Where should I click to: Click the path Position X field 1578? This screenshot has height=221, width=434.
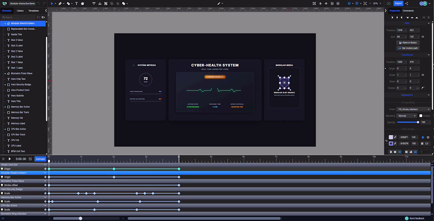pyautogui.click(x=402, y=30)
